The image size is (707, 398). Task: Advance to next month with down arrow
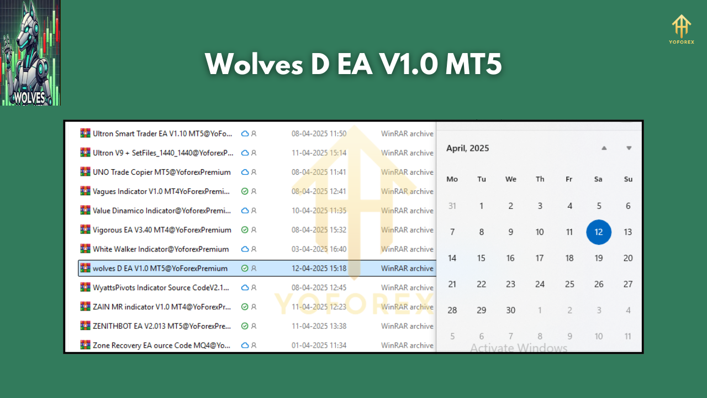tap(629, 148)
